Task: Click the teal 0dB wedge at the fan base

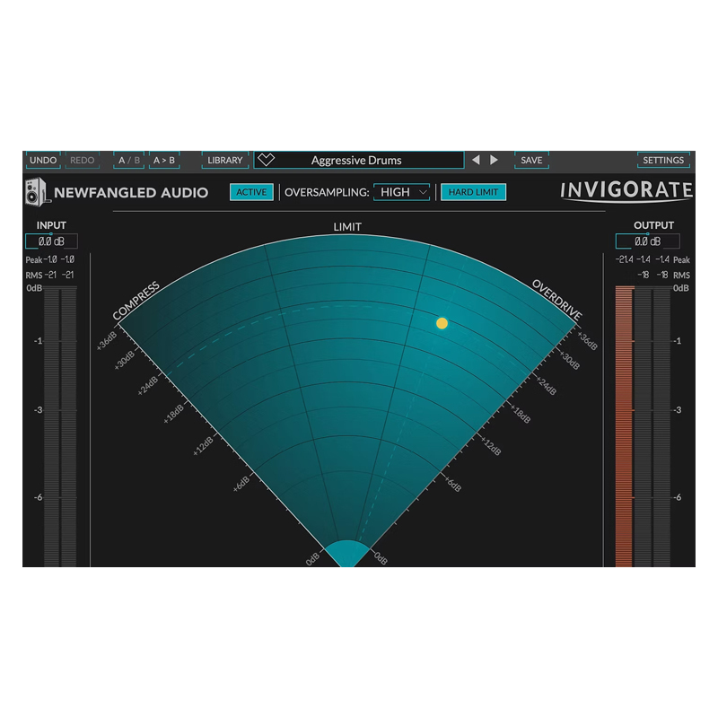Action: [x=346, y=553]
